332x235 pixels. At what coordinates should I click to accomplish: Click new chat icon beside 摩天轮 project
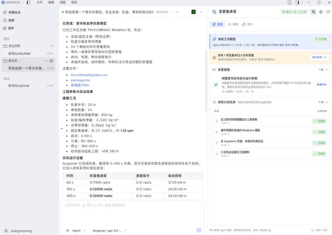click(51, 61)
